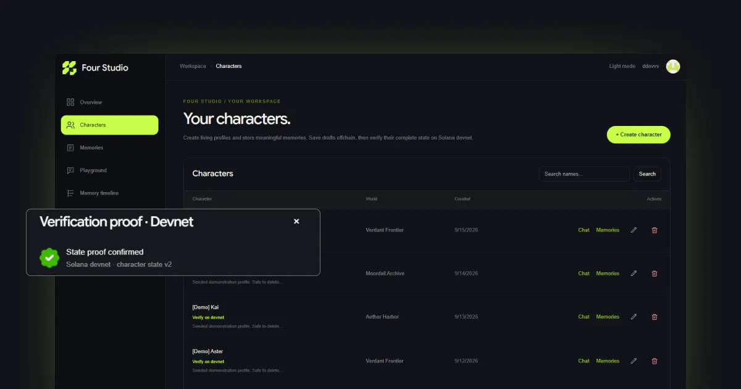Close the Verification proof popup
The image size is (741, 389).
(x=296, y=221)
